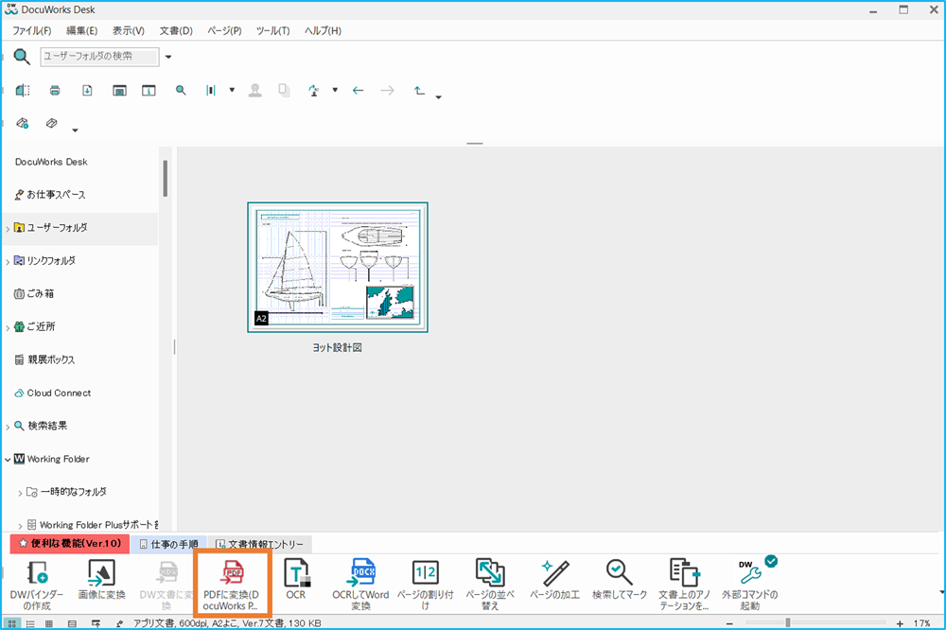Viewport: 946px width, 630px height.
Task: Collapse the Working Folder tree node
Action: click(x=8, y=459)
